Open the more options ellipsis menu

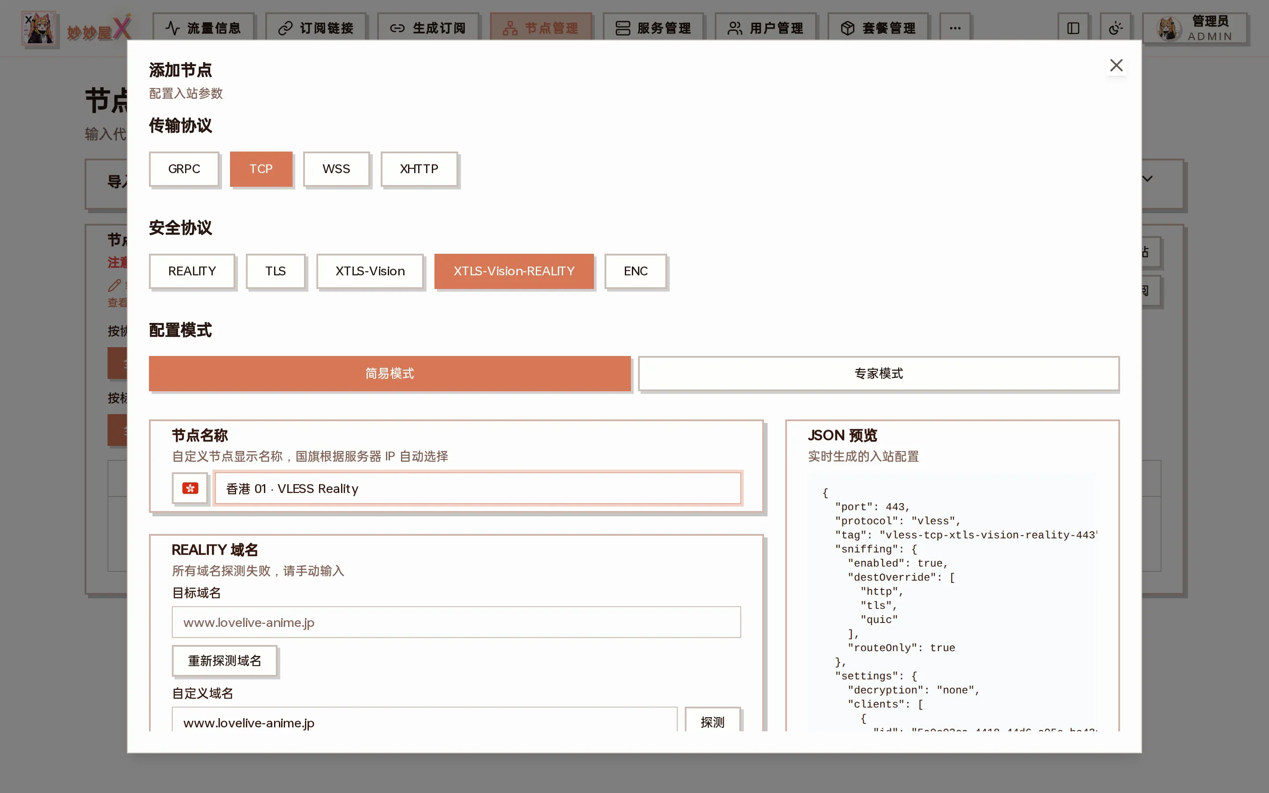(x=955, y=27)
